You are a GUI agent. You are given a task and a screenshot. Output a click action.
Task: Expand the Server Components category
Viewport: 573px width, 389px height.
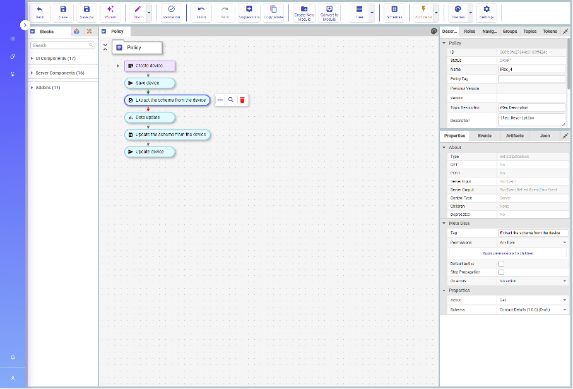click(x=59, y=73)
